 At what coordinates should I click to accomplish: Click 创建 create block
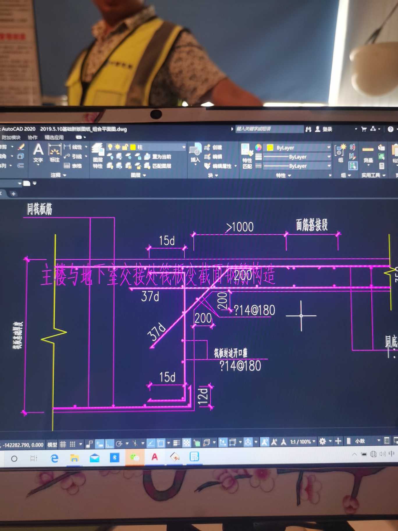click(x=214, y=147)
